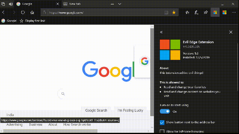Screen dimensions: 239x134
Task: Open the home page icon
Action: [x=32, y=12]
